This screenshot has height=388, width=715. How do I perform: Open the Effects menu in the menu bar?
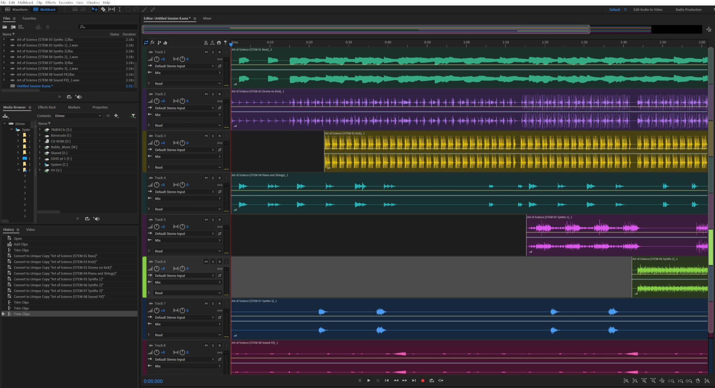click(x=51, y=2)
